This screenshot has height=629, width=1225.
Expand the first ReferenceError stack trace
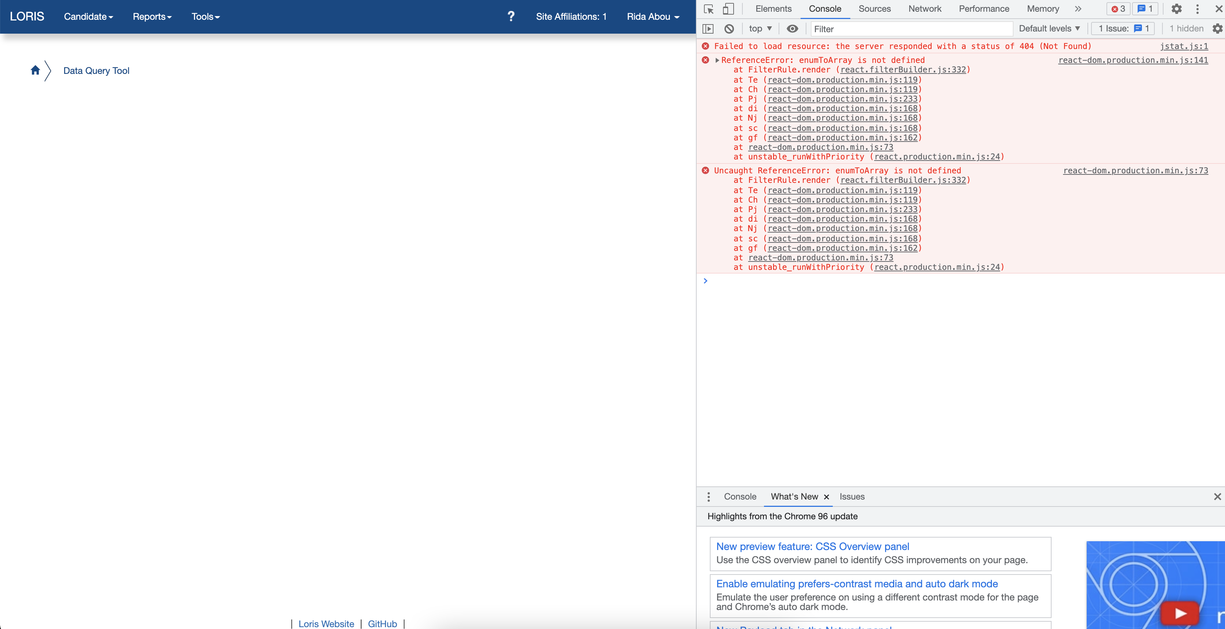click(x=717, y=60)
